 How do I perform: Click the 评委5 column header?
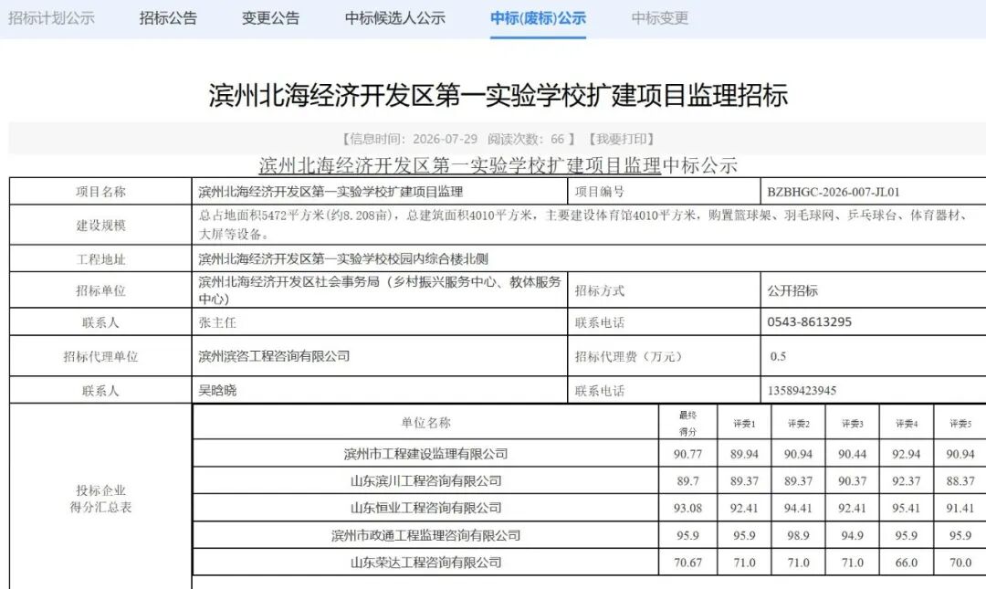click(x=960, y=424)
